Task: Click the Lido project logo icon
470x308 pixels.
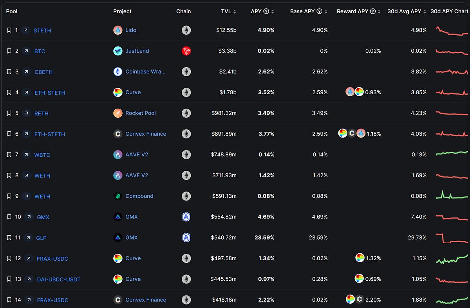Action: [x=118, y=30]
